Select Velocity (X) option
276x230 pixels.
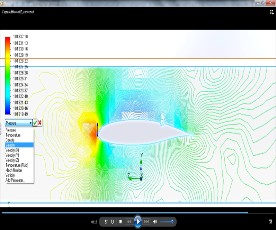12,150
